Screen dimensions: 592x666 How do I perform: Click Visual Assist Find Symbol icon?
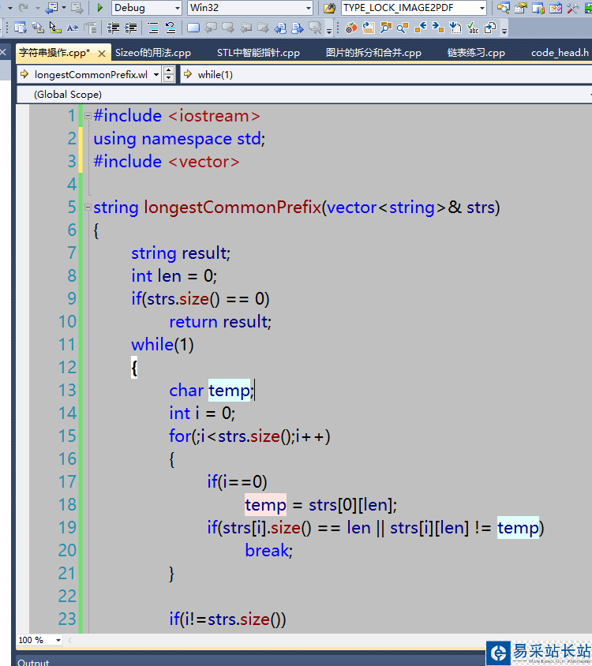click(x=386, y=28)
